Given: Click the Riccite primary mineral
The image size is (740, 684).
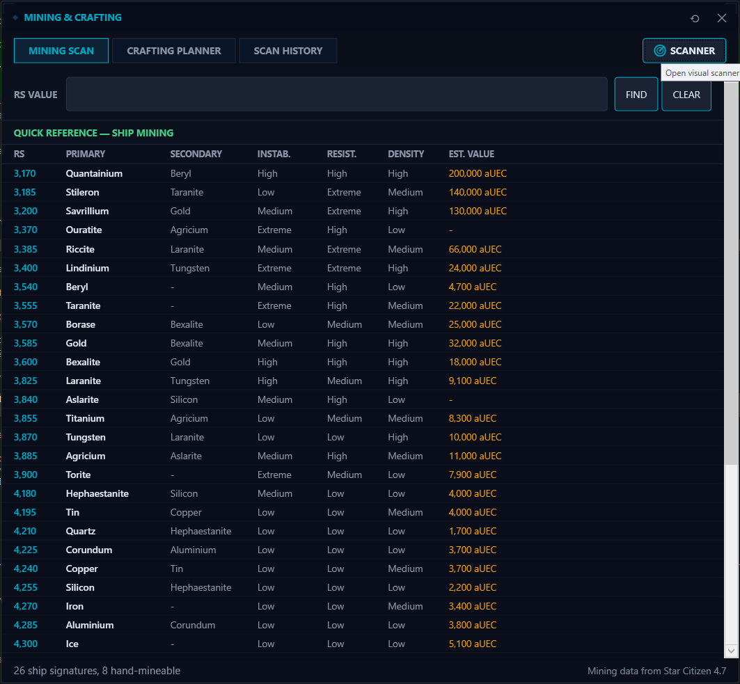Looking at the screenshot, I should (80, 249).
